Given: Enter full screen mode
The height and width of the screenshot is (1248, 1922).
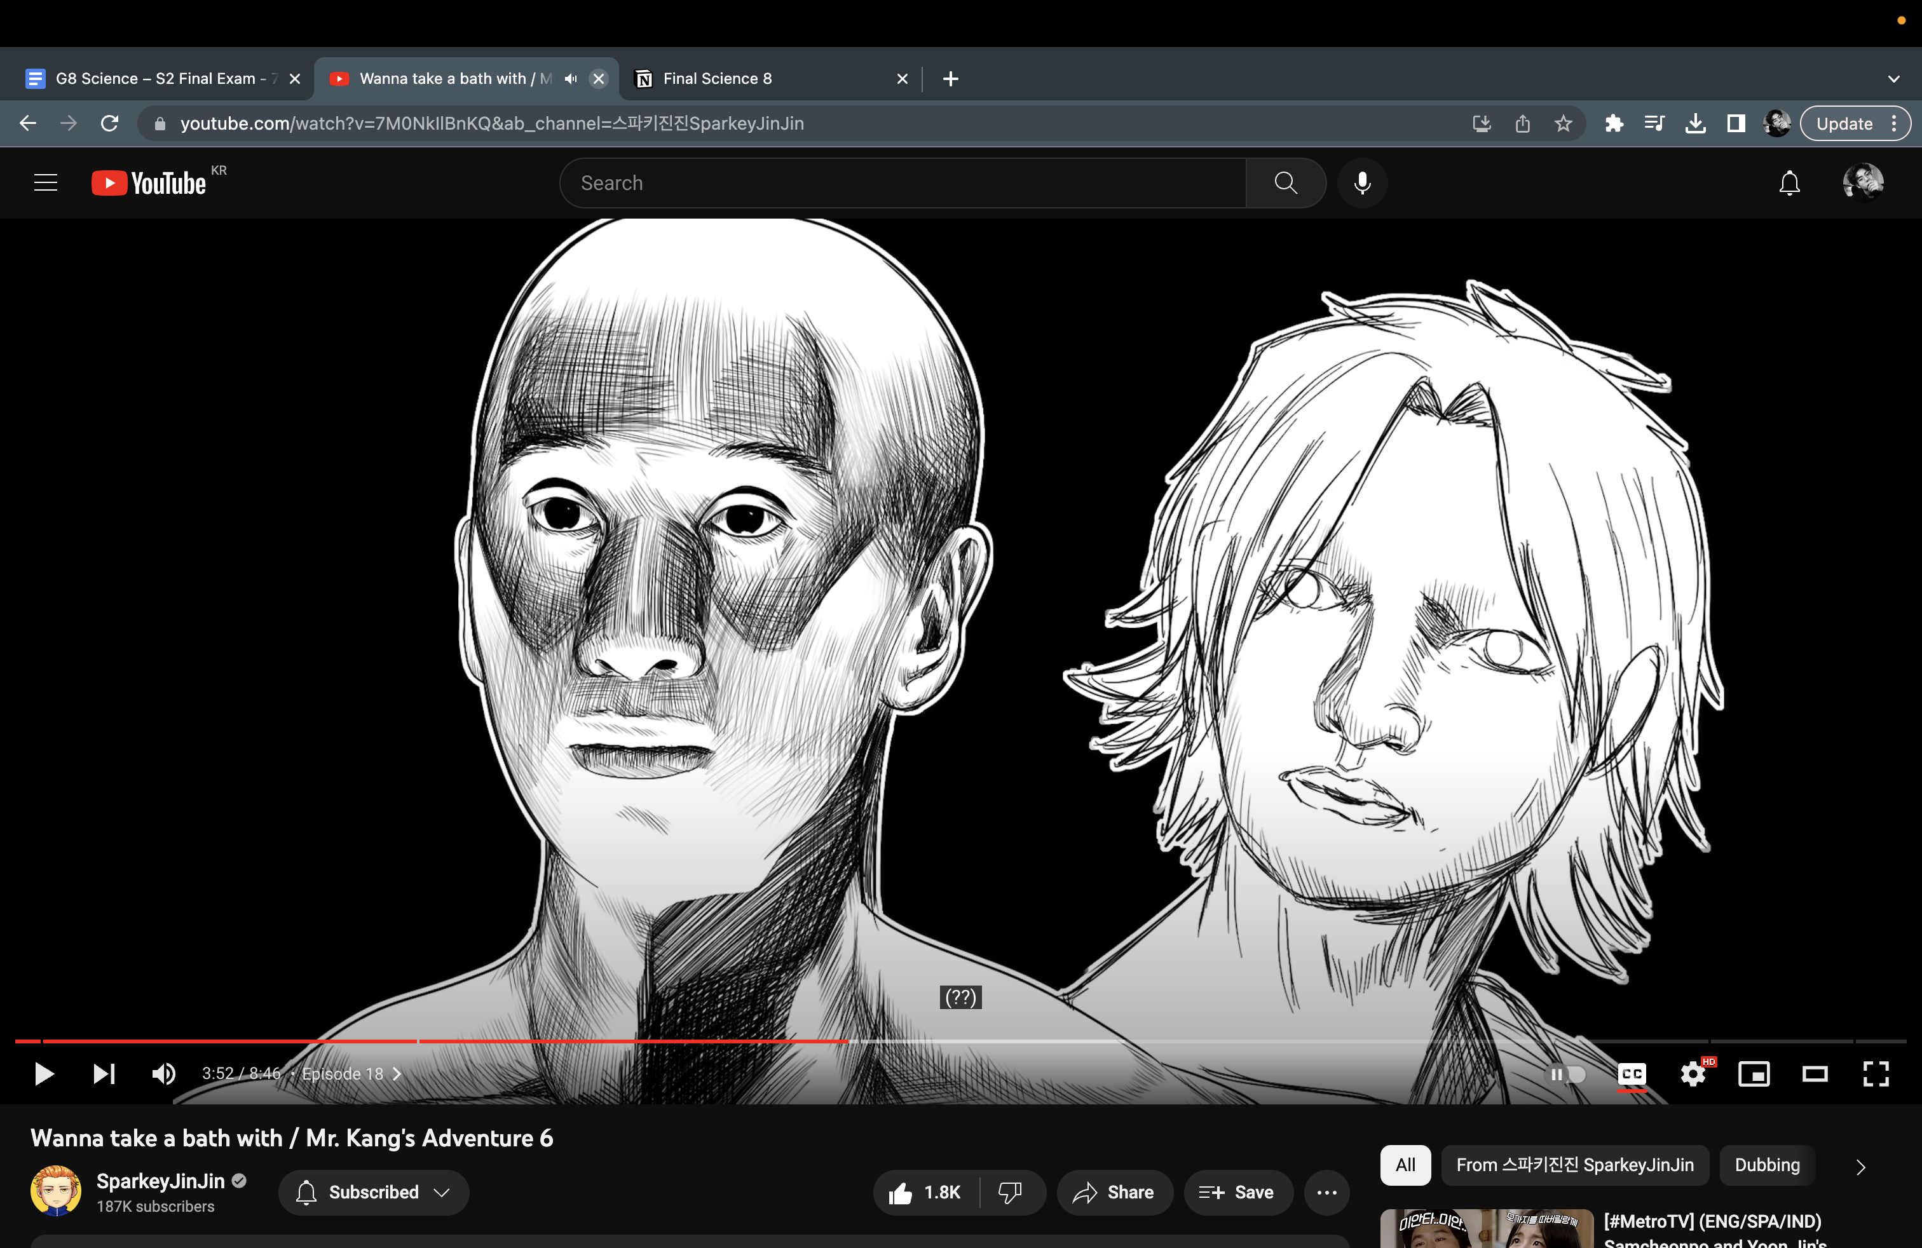Looking at the screenshot, I should coord(1875,1074).
